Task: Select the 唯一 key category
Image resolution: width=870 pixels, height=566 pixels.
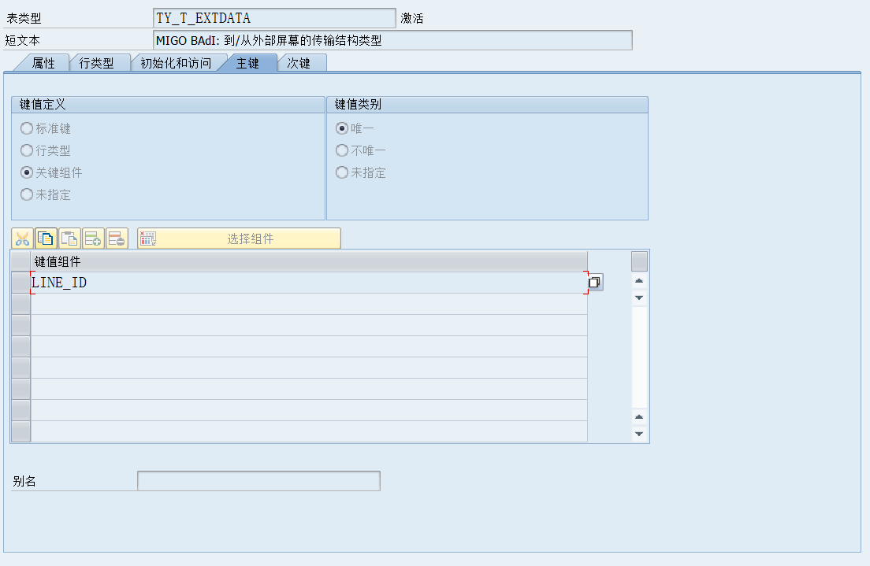Action: (340, 128)
